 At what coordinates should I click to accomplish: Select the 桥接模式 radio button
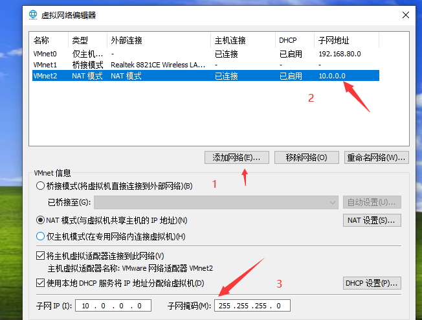coord(40,186)
